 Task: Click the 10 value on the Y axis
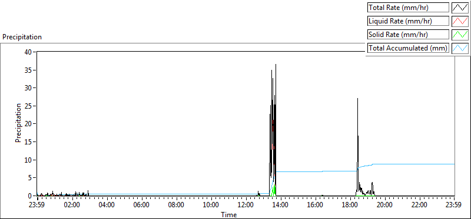click(x=28, y=160)
